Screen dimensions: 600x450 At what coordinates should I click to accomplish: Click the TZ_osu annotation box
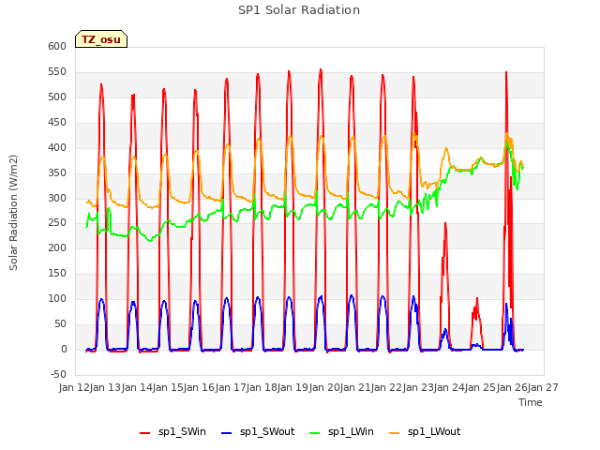101,39
